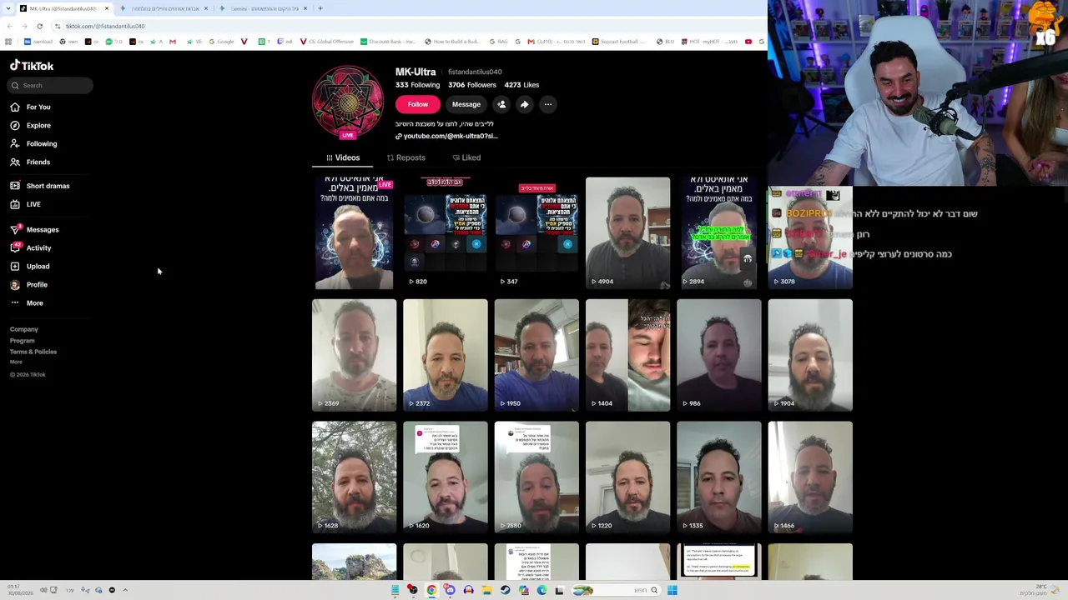Open the Windows Start menu

tap(672, 590)
